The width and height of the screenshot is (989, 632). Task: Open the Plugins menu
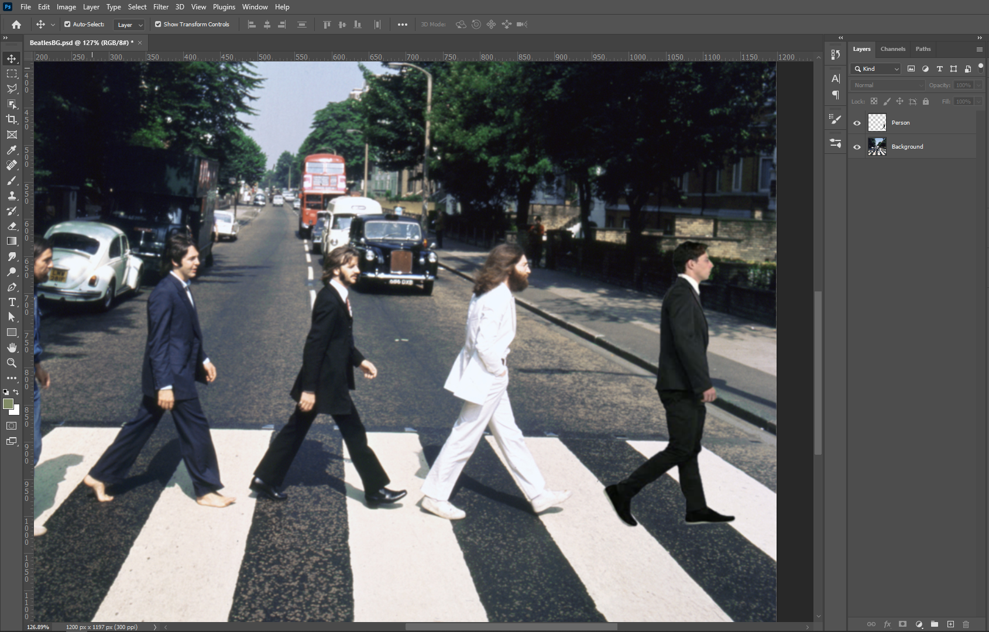[224, 7]
